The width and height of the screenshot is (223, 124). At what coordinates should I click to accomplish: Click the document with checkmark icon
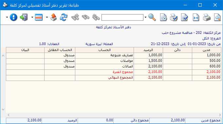tap(184, 17)
